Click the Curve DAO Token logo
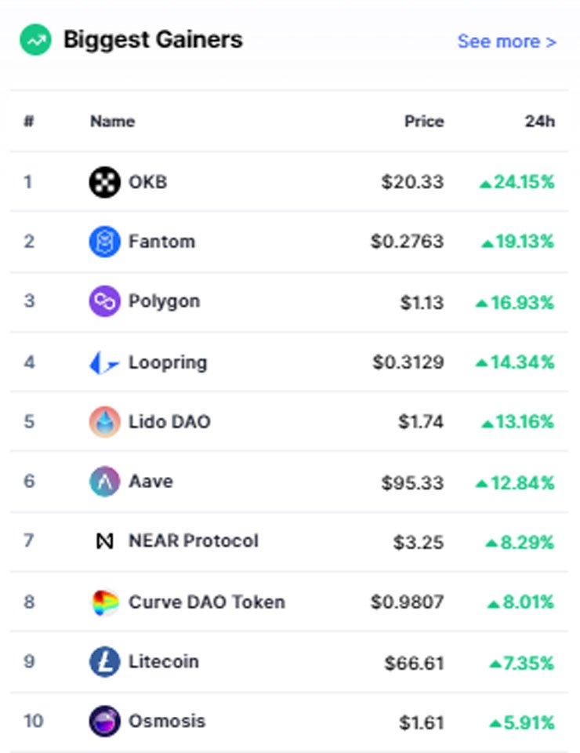 pos(104,602)
